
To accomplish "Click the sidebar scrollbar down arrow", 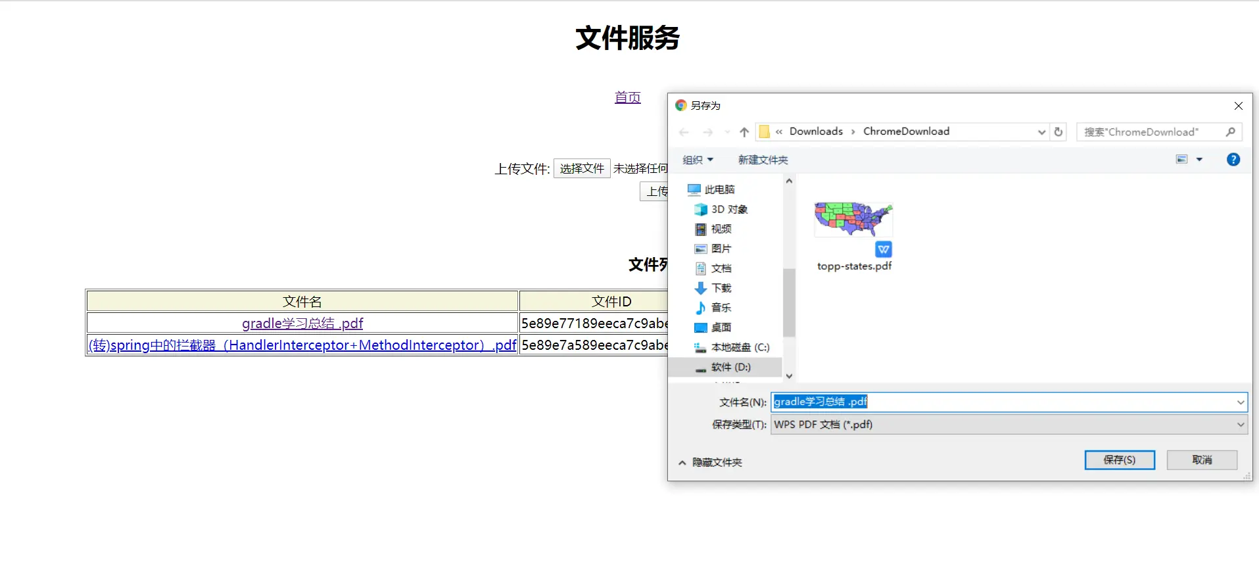I will (789, 376).
